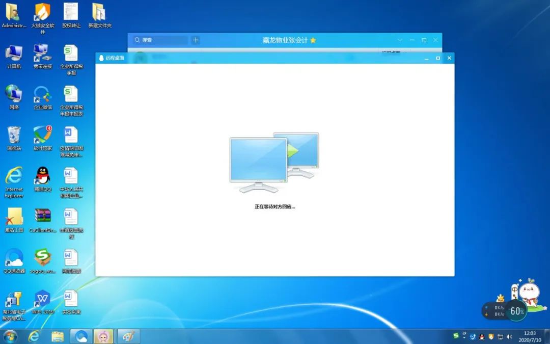Click the star next to 嘉龙物业张会计
The image size is (550, 344).
click(x=313, y=40)
